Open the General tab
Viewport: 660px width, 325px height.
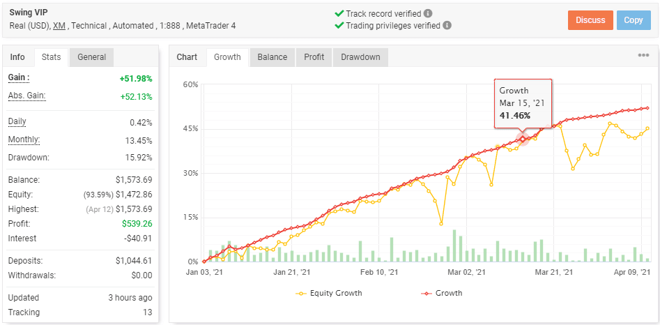coord(91,57)
